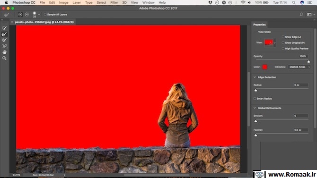Image resolution: width=317 pixels, height=178 pixels.
Task: Click the Dropbox menu bar icon
Action: pyautogui.click(x=210, y=3)
